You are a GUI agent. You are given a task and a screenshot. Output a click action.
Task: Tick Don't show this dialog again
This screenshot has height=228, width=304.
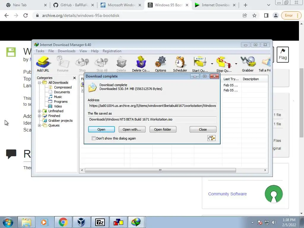click(94, 138)
